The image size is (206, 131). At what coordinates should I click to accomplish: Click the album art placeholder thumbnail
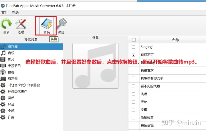point(95,66)
